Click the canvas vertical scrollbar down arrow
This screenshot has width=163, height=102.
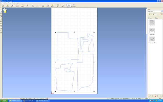(147, 97)
